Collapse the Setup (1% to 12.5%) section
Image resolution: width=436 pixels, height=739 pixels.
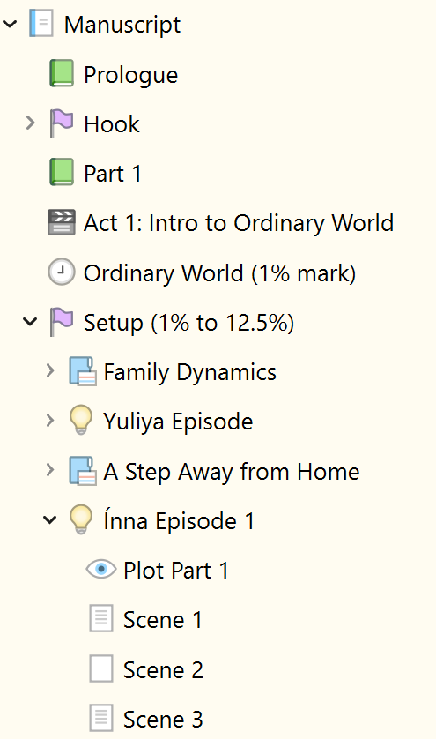[30, 322]
